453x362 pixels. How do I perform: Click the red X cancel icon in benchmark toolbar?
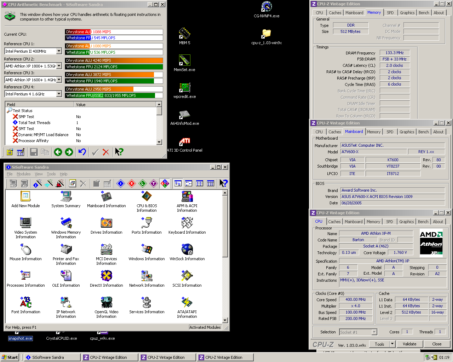pos(106,152)
